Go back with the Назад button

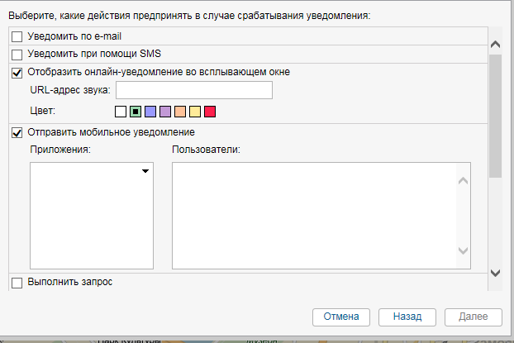407,317
